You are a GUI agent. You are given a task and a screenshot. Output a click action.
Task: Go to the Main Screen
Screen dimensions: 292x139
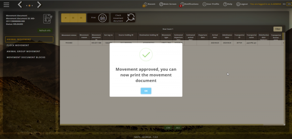(x=168, y=4)
